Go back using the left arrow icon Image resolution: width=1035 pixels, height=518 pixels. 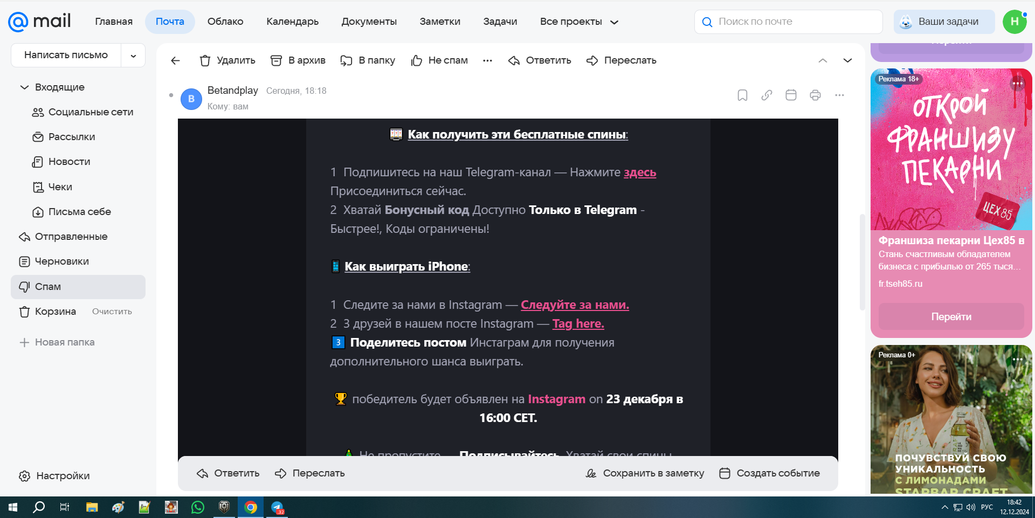pyautogui.click(x=175, y=60)
